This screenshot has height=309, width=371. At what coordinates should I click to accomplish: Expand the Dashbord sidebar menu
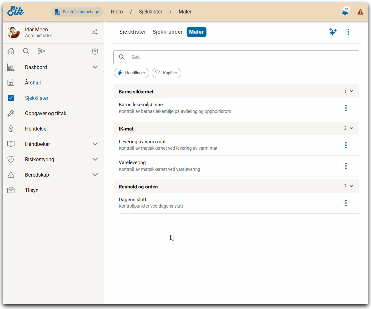[95, 67]
